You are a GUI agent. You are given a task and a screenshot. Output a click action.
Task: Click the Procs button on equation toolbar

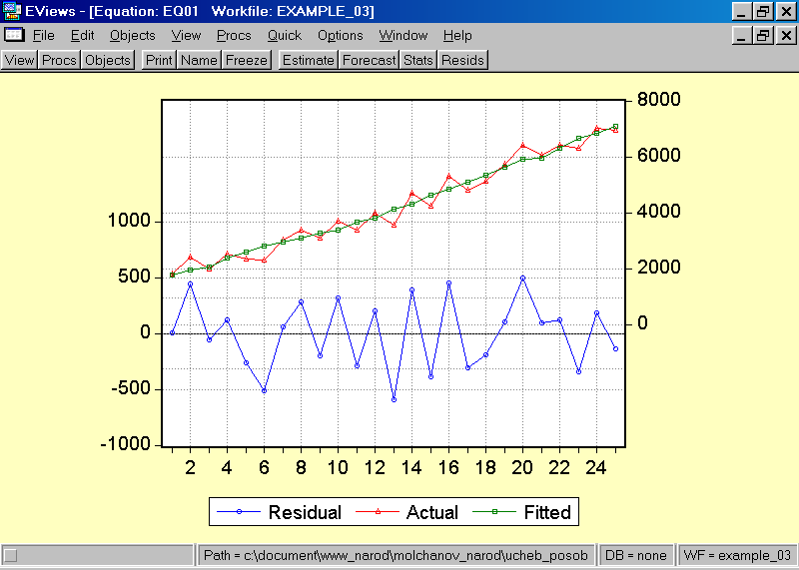click(x=59, y=60)
